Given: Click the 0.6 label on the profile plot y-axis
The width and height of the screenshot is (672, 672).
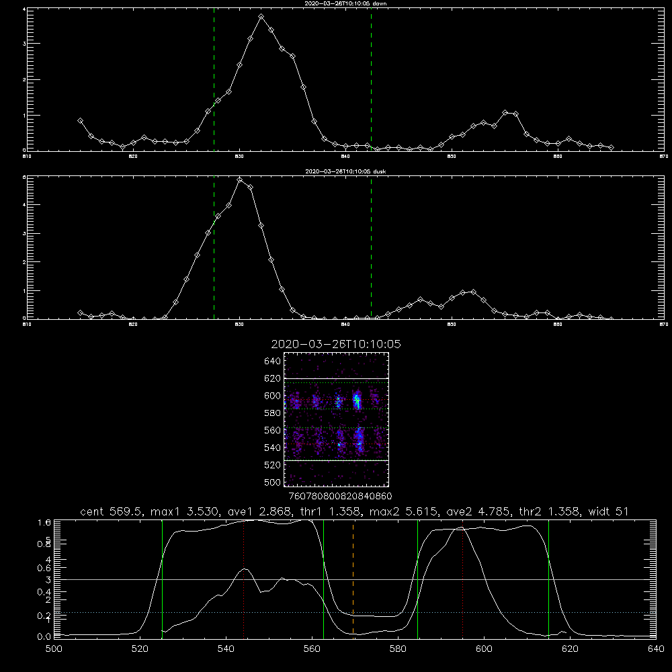Looking at the screenshot, I should tap(44, 568).
